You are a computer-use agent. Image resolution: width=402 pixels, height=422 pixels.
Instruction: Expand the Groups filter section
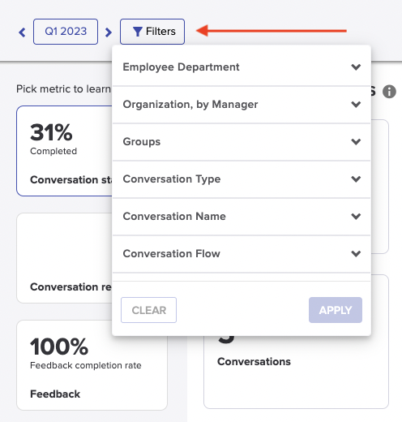pyautogui.click(x=242, y=141)
